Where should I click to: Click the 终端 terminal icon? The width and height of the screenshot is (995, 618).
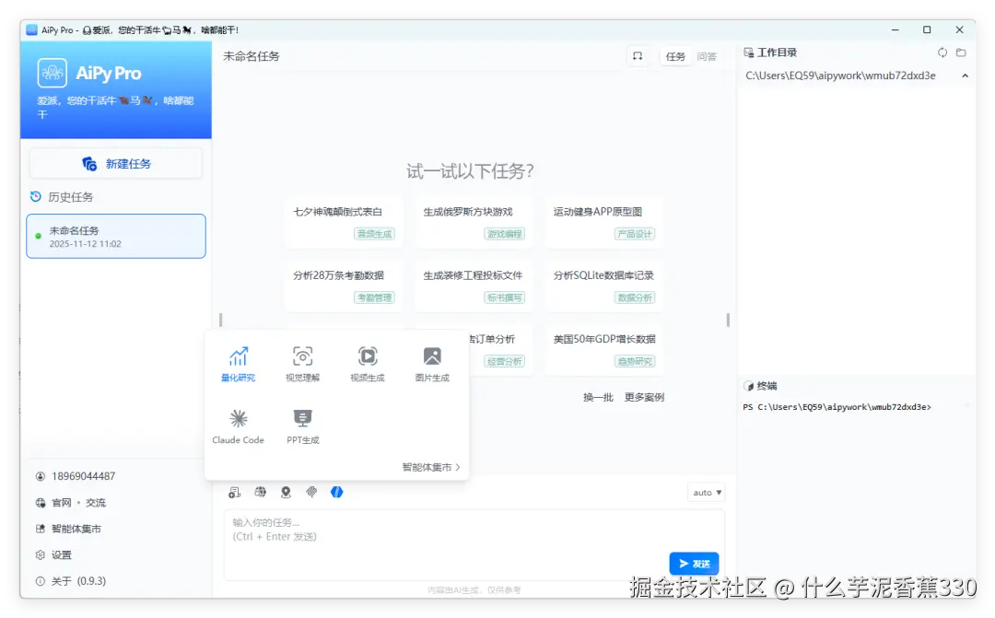pos(749,386)
